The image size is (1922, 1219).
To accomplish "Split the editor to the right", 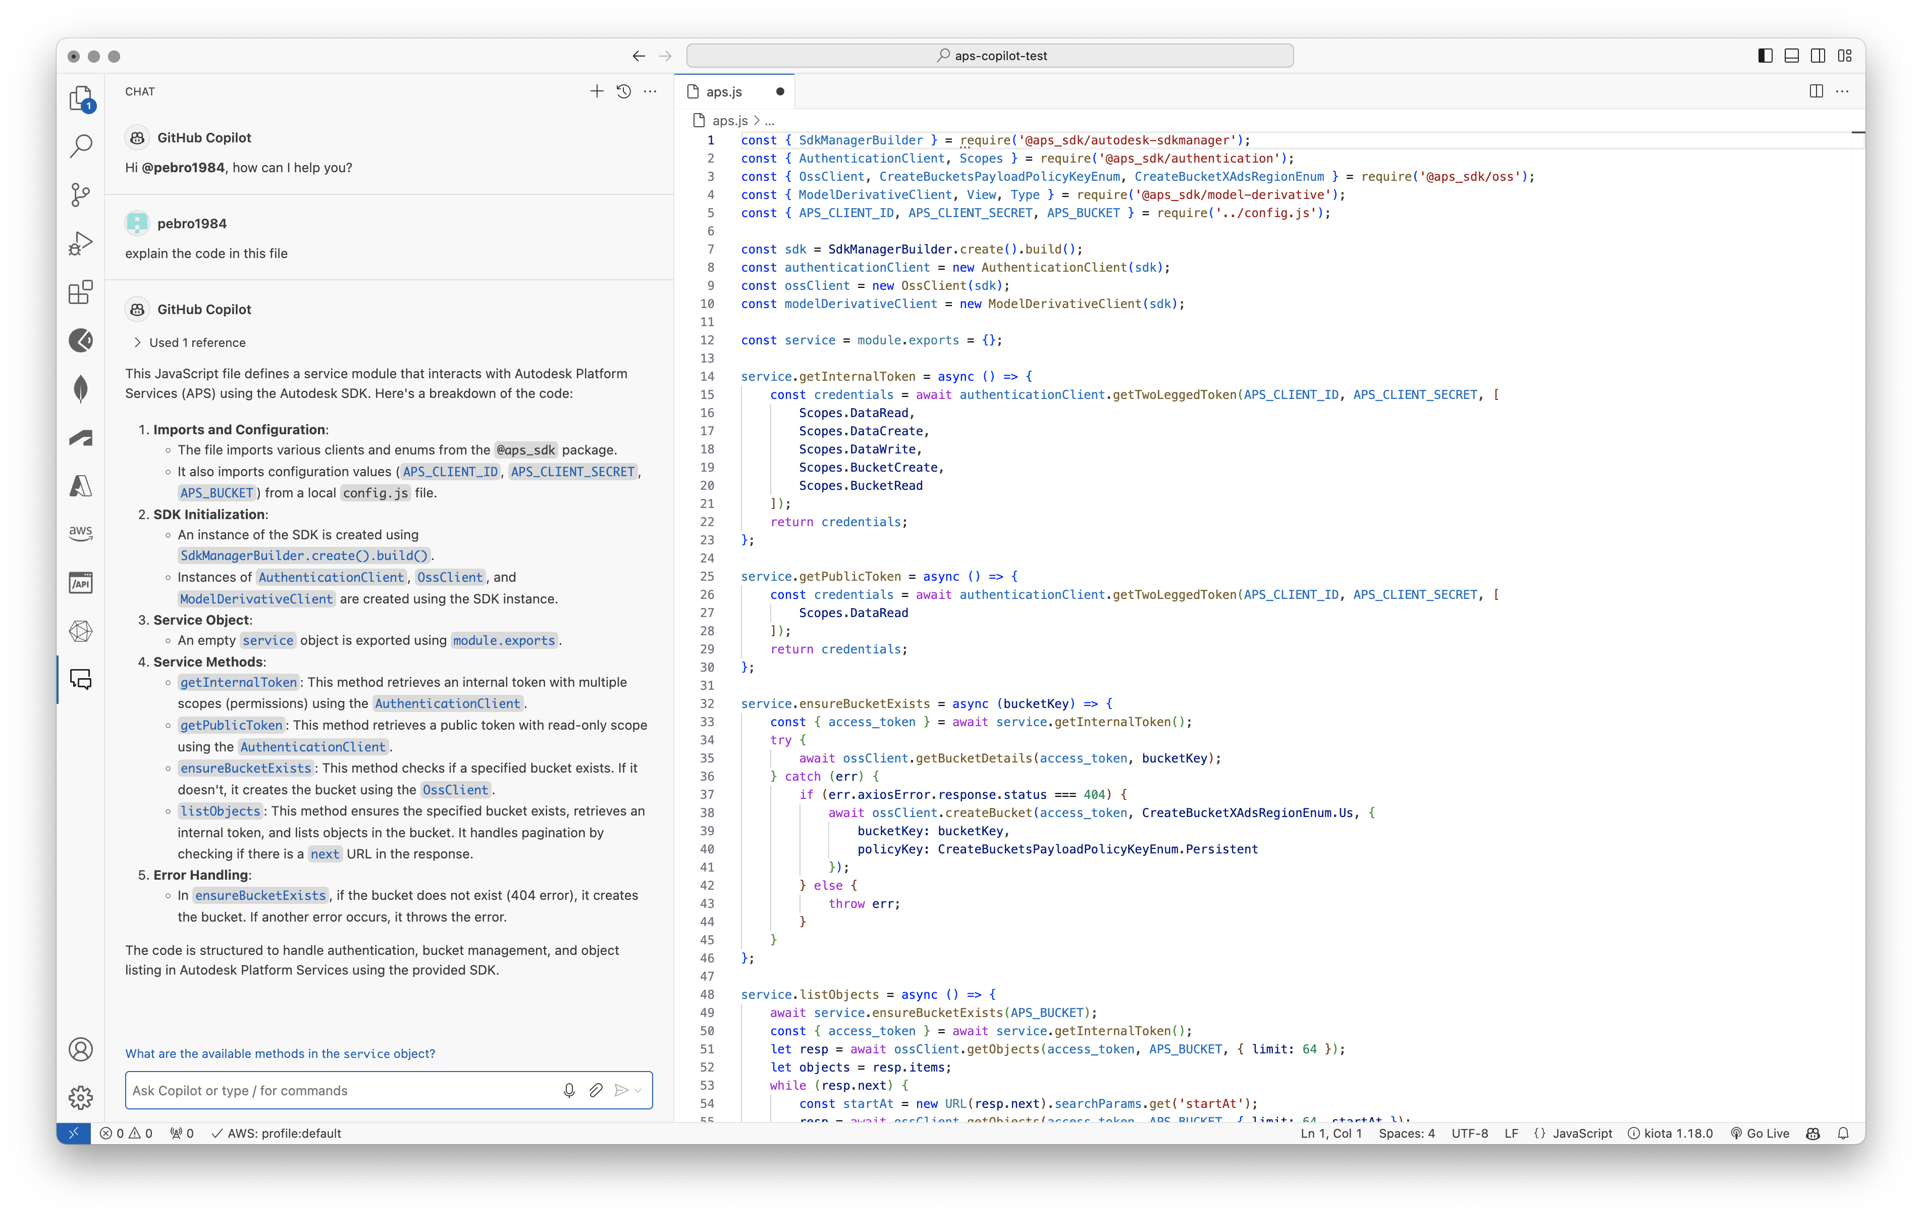I will (1816, 91).
